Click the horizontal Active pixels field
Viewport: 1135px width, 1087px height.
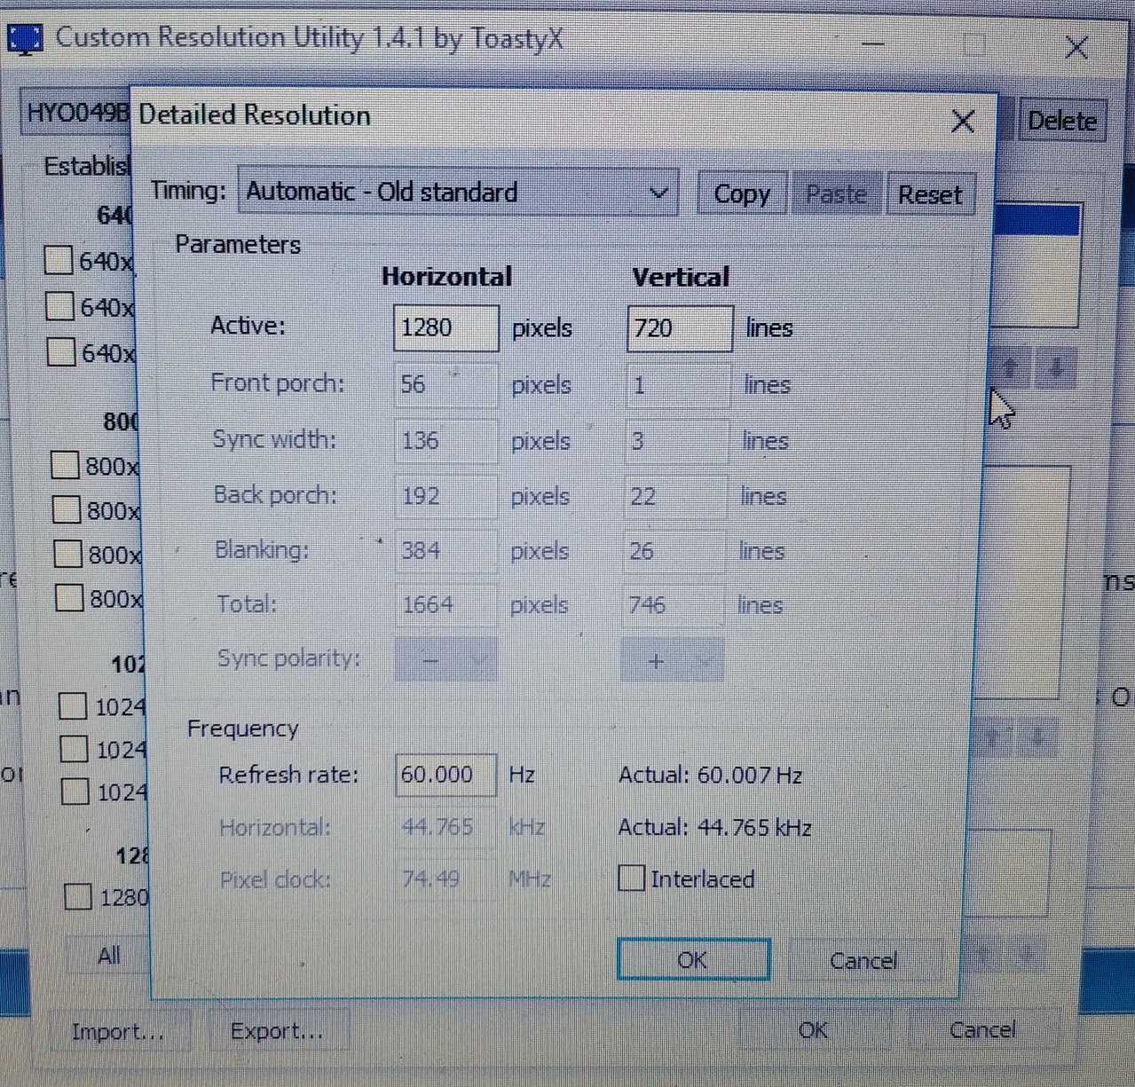pyautogui.click(x=445, y=328)
